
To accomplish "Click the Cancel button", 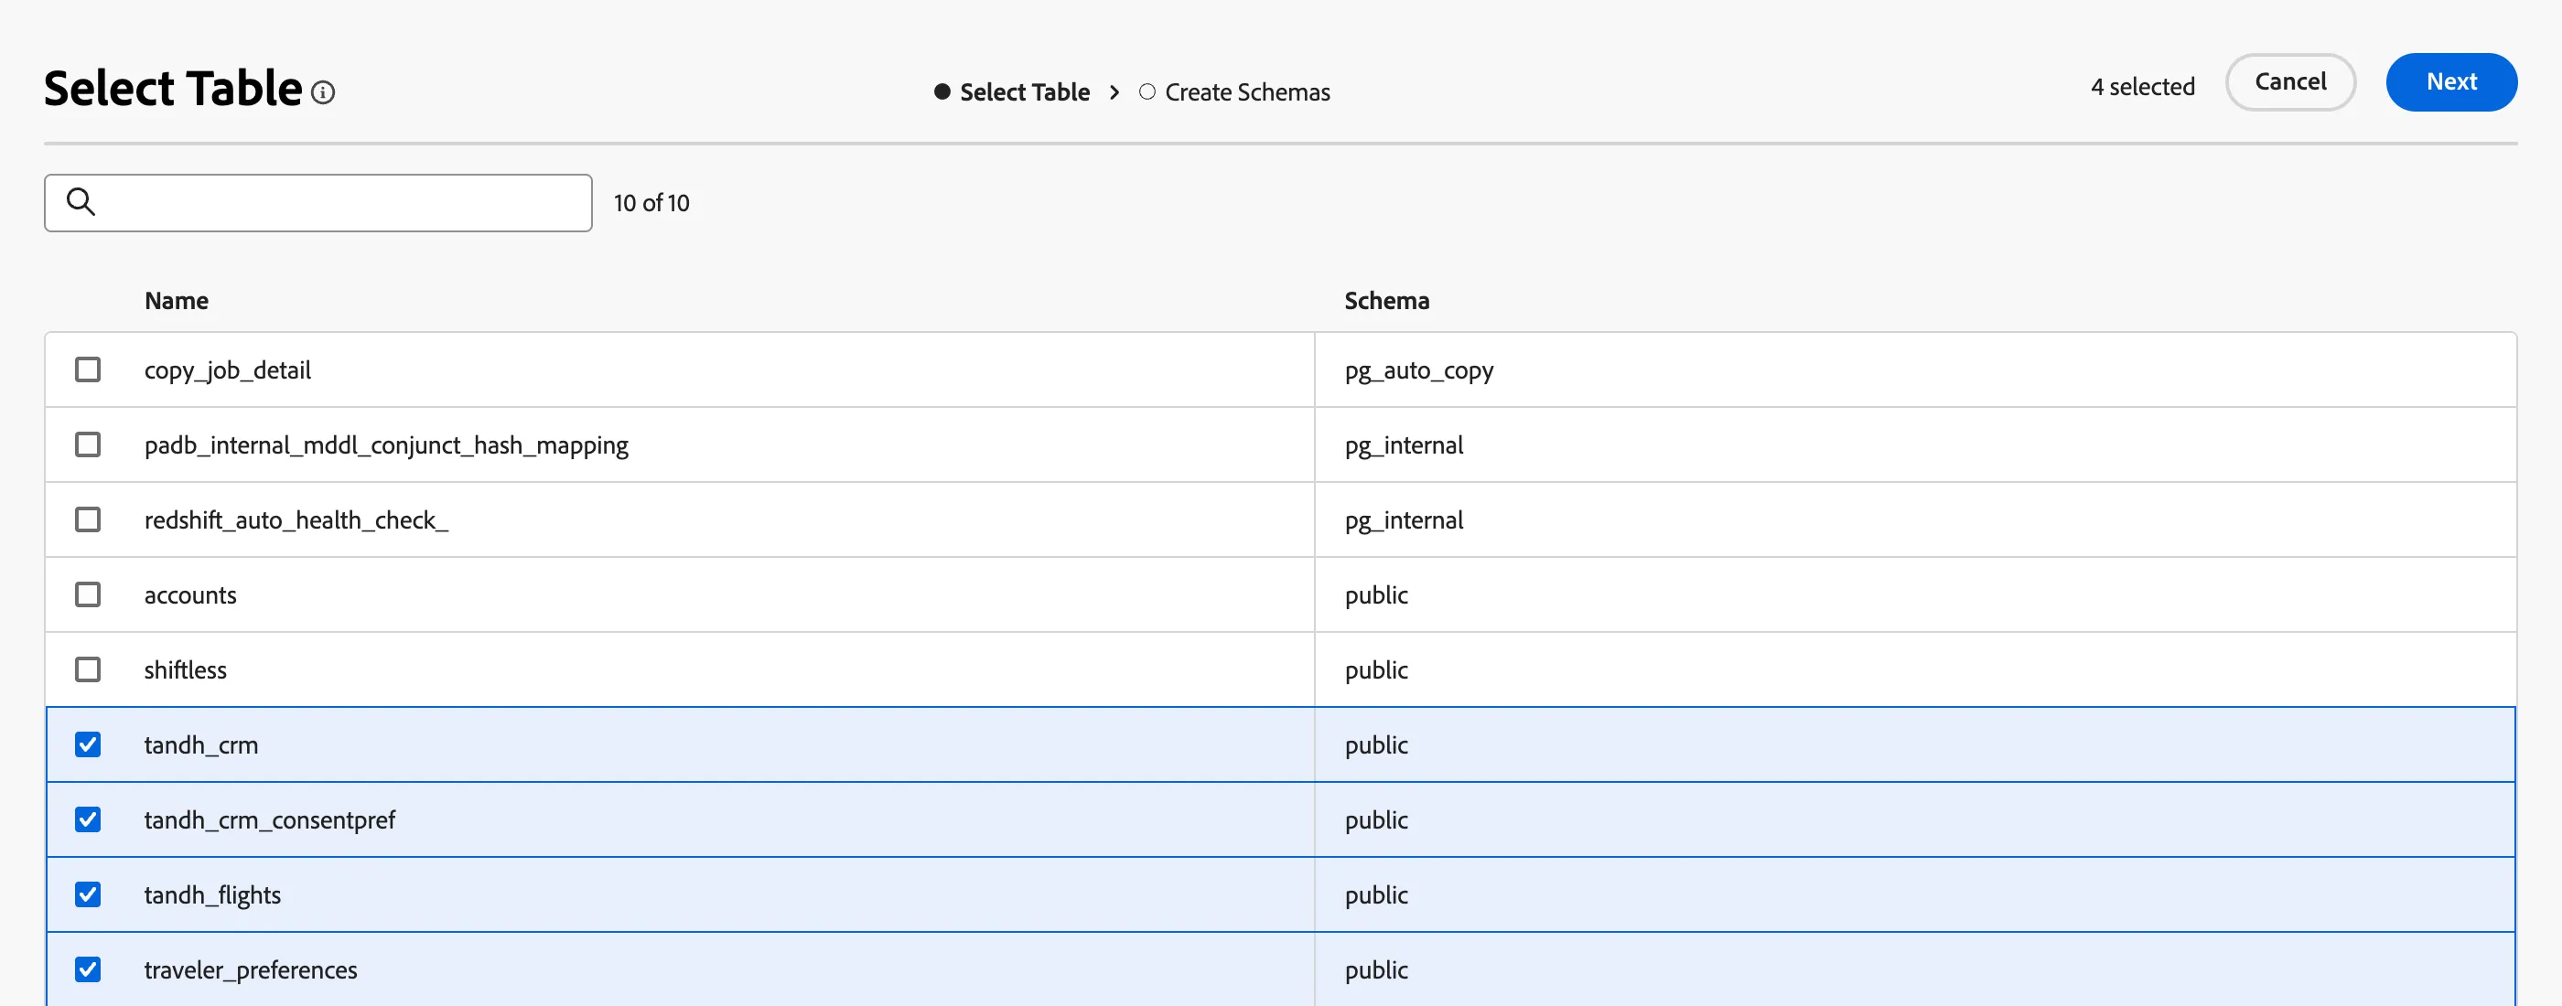I will pyautogui.click(x=2290, y=82).
